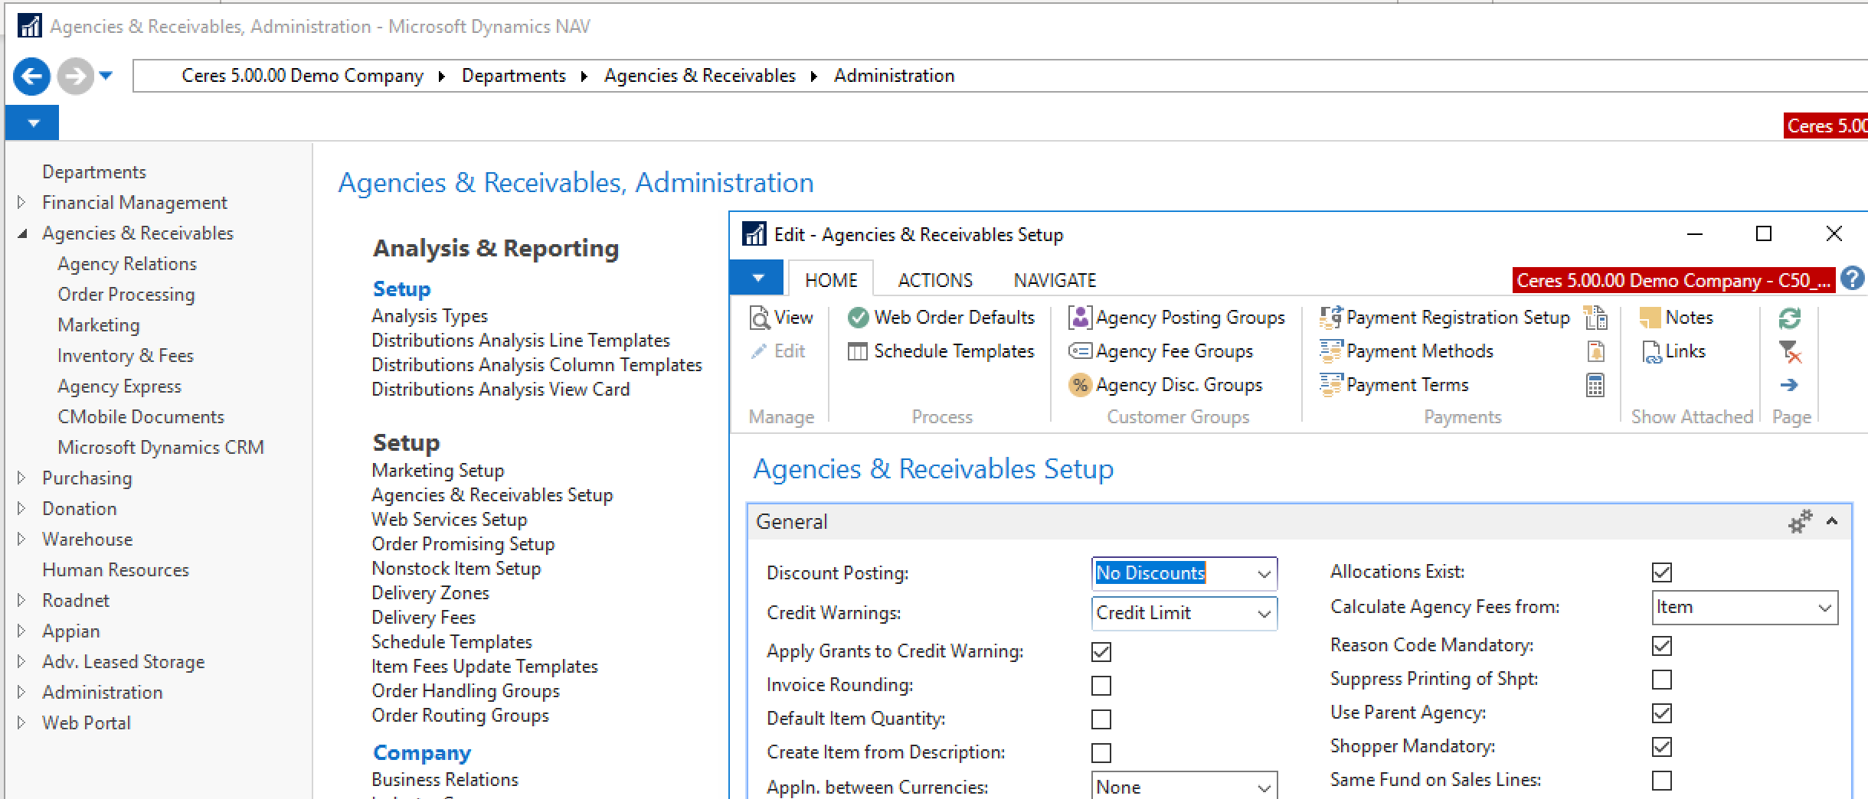This screenshot has width=1868, height=799.
Task: Expand the Purchasing tree node
Action: point(21,478)
